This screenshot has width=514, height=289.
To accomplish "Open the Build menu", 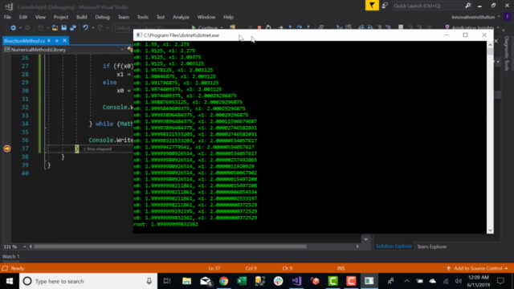I will pyautogui.click(x=82, y=17).
